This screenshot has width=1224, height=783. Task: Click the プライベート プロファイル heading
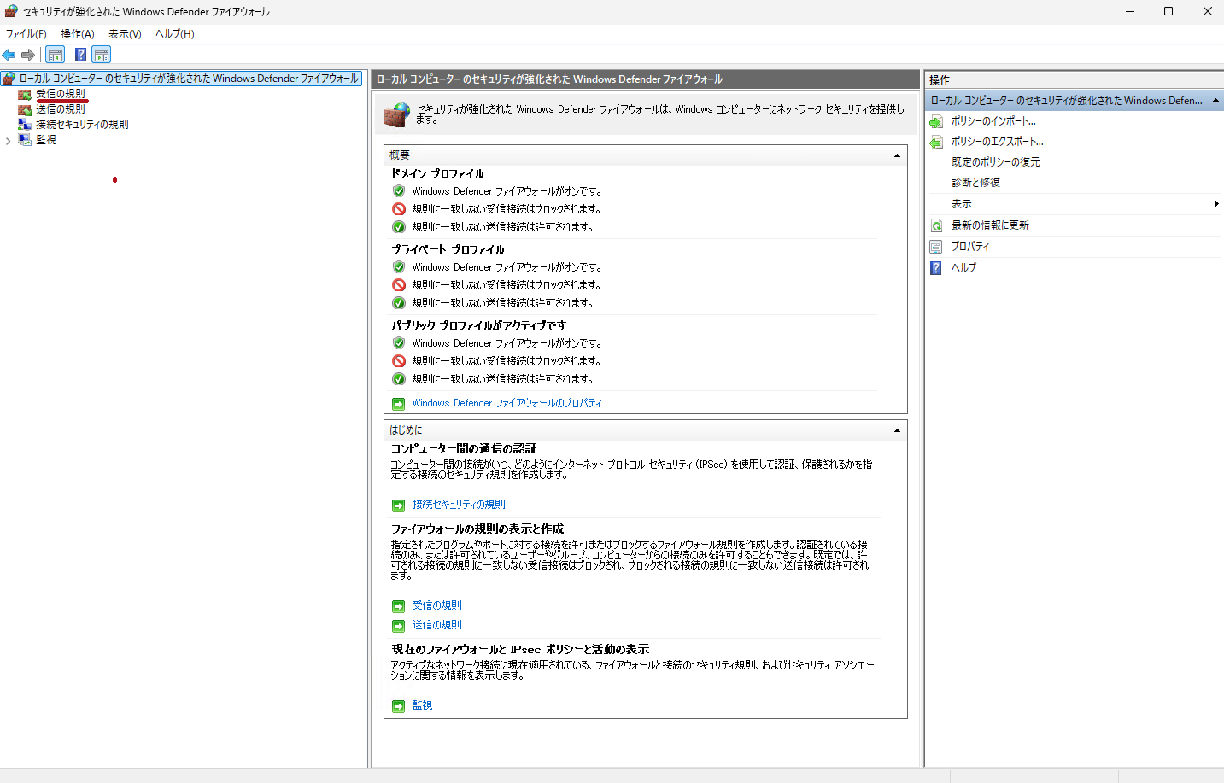448,250
